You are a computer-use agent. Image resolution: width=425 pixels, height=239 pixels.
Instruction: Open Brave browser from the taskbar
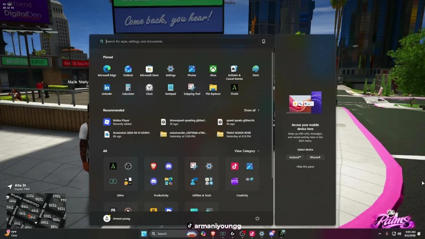pos(213,234)
